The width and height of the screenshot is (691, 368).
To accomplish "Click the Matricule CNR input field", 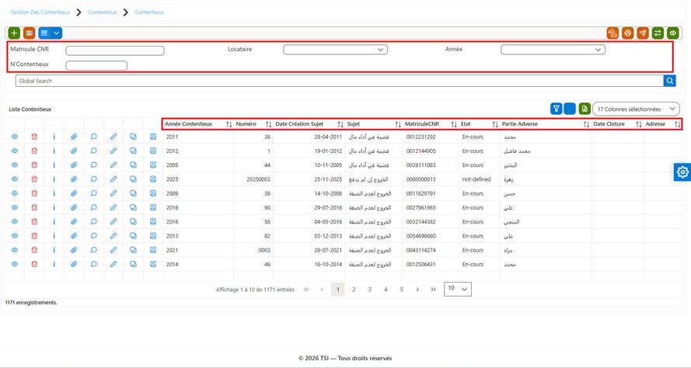I will coord(115,50).
